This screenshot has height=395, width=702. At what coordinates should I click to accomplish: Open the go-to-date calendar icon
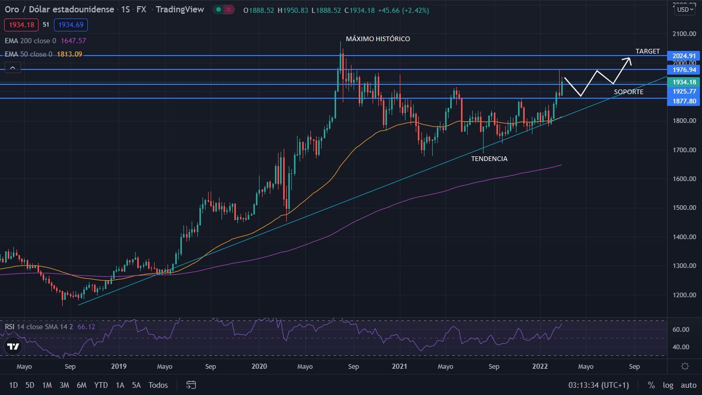pos(191,385)
